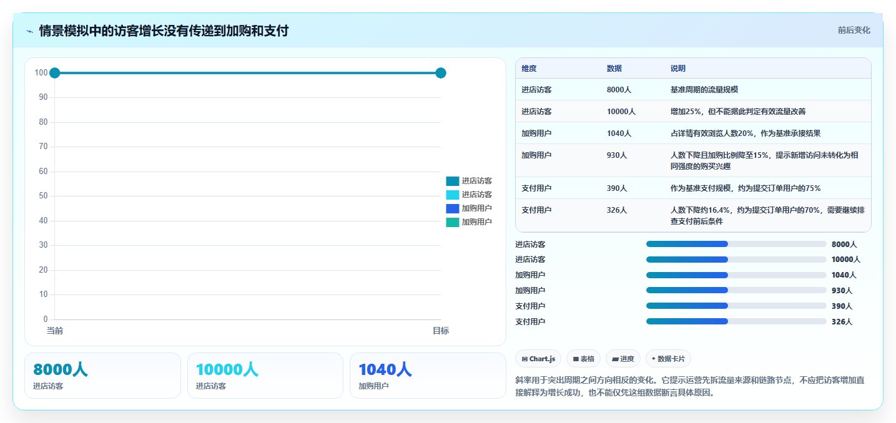Toggle the light cyan 进店访客 legend swatch
This screenshot has width=896, height=423.
(452, 195)
